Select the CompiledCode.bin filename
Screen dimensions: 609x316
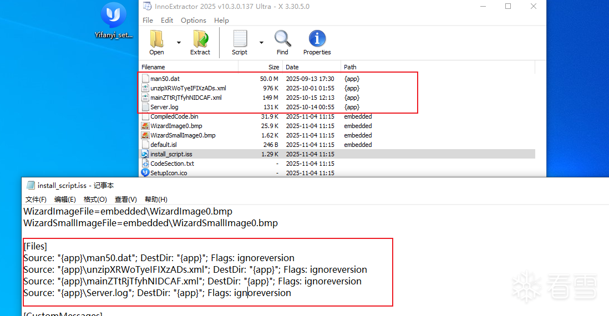(x=174, y=116)
